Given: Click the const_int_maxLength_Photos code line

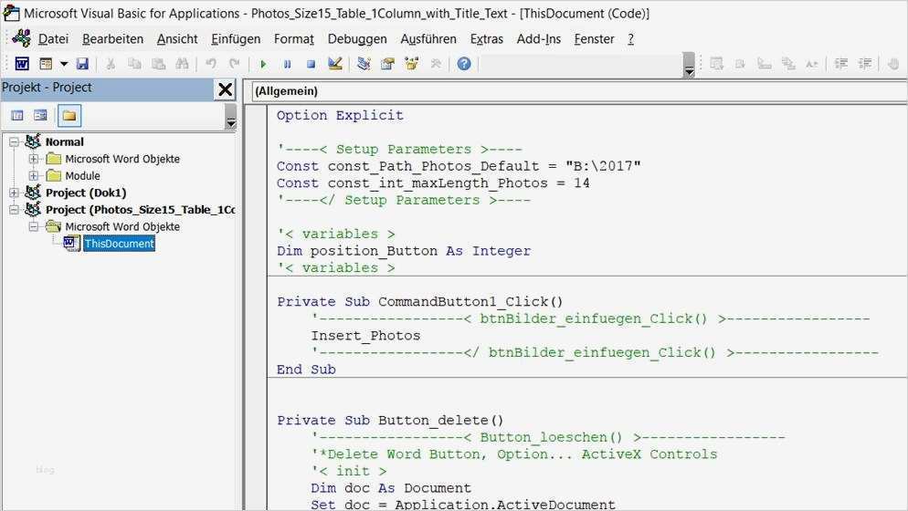Looking at the screenshot, I should click(x=433, y=182).
